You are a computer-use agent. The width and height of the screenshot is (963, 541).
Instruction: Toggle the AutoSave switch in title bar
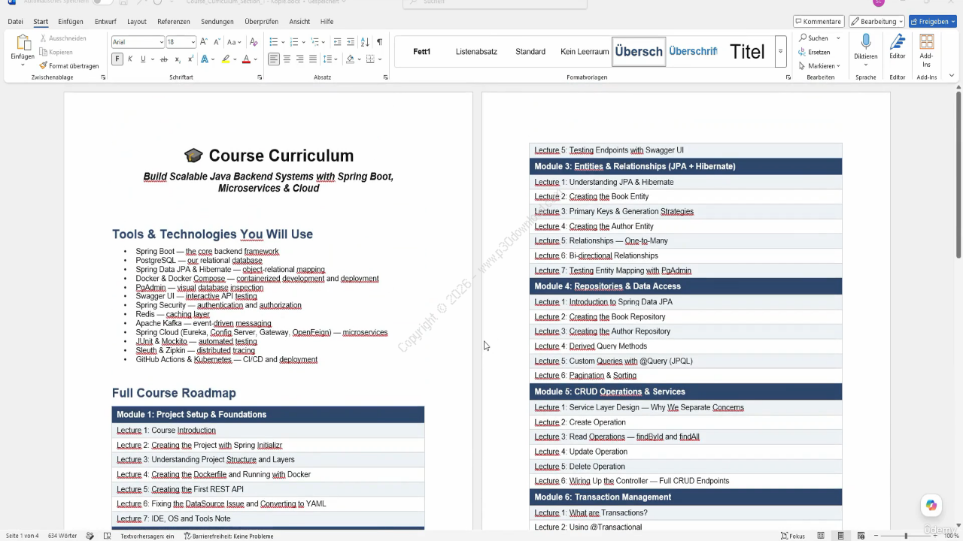[x=102, y=2]
